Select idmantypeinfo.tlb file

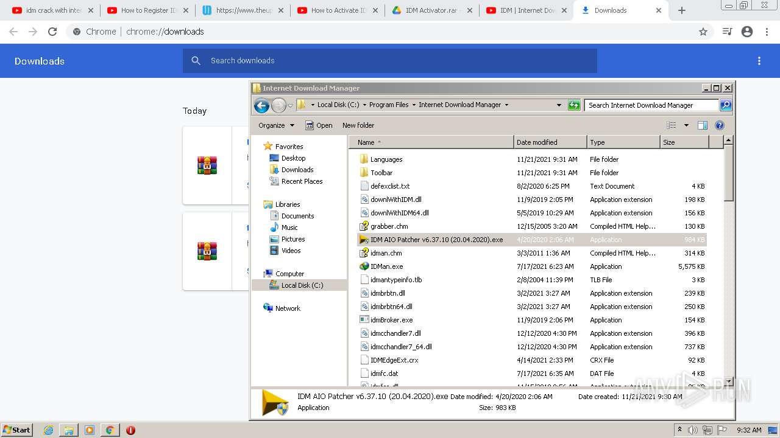[x=531, y=280]
